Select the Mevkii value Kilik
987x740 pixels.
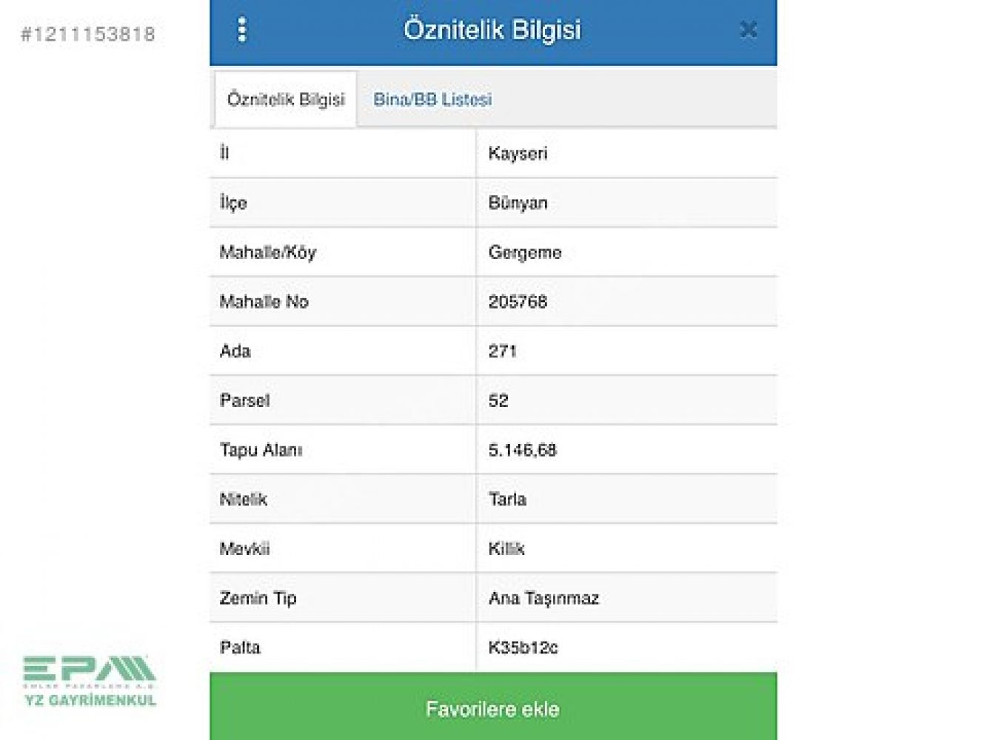coord(506,548)
